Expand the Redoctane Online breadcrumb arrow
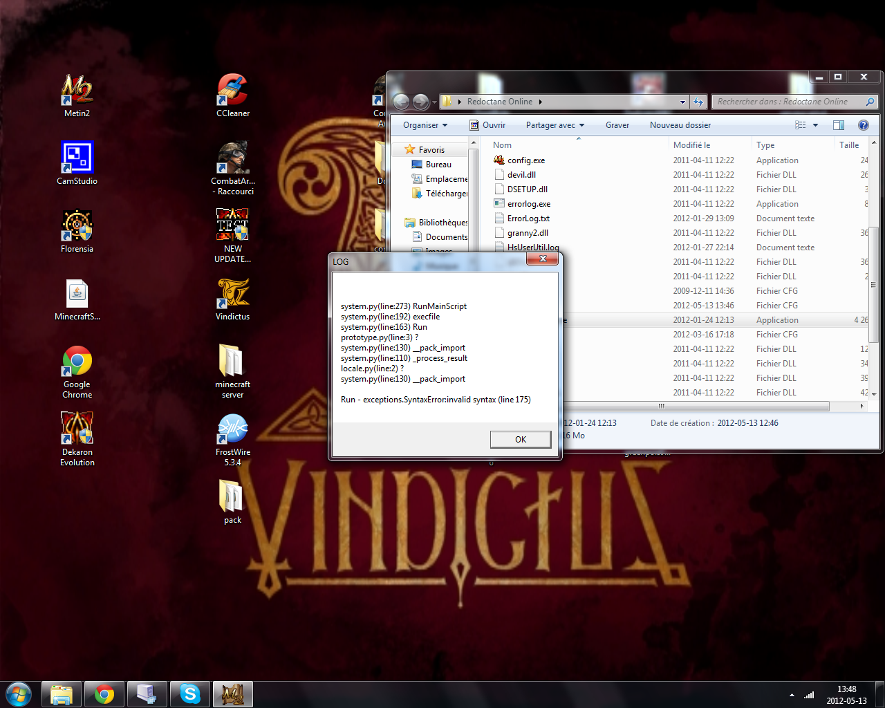Screen dimensions: 885x708 541,102
